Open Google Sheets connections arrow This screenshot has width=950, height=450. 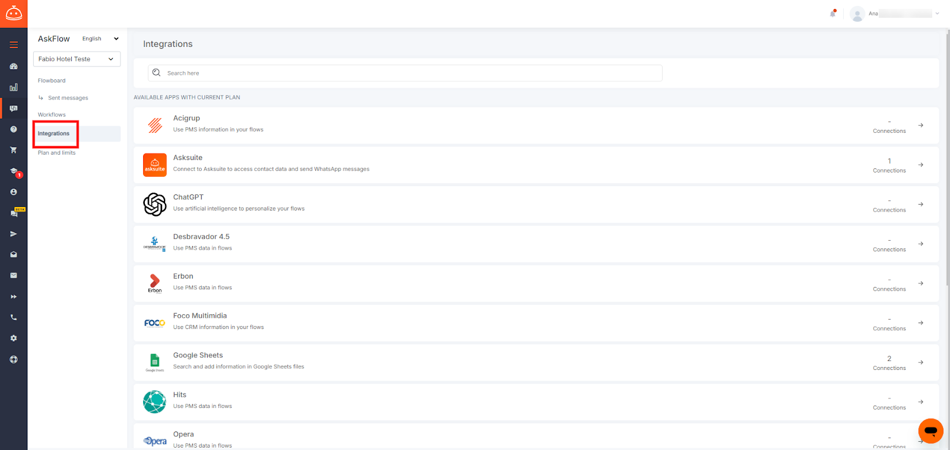(x=921, y=362)
